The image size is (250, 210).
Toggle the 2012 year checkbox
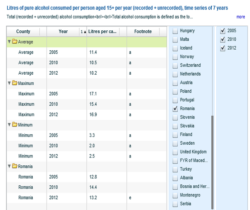coord(223,48)
